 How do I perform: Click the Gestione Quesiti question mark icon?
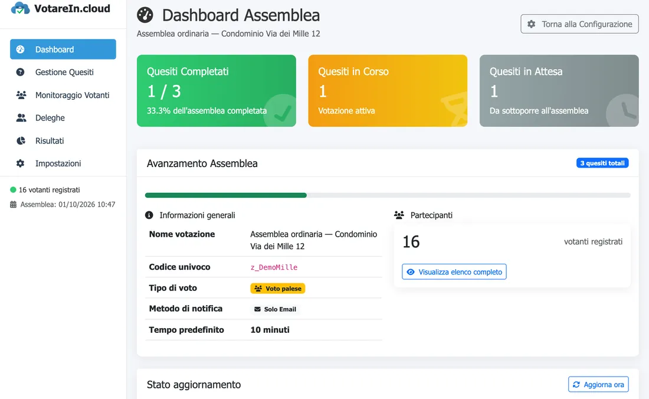coord(20,72)
